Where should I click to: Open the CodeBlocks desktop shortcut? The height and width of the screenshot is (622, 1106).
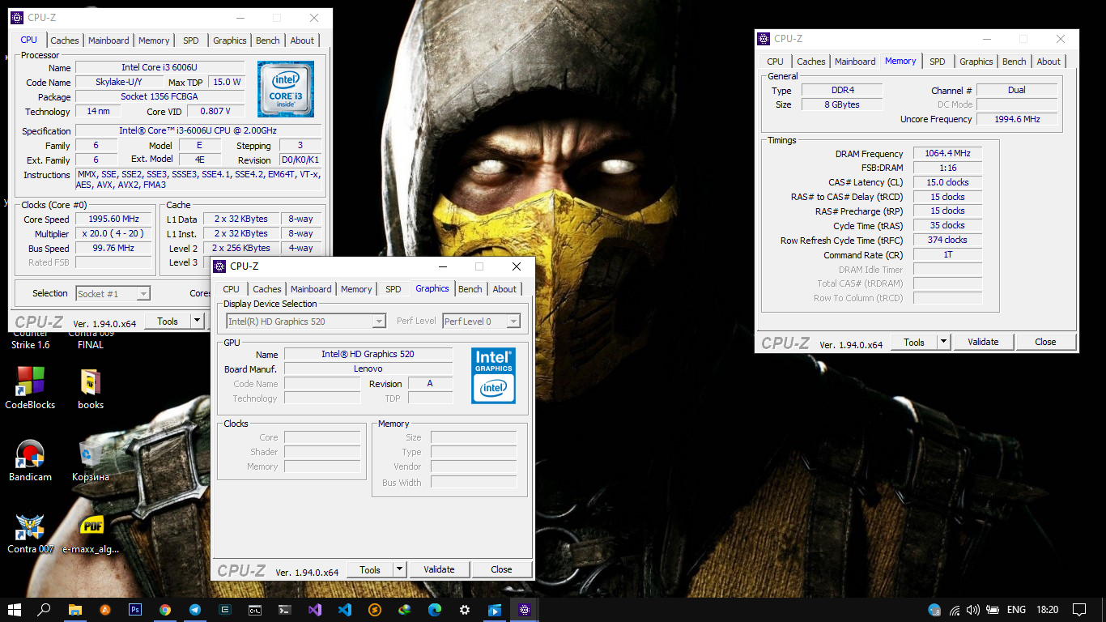pyautogui.click(x=30, y=387)
